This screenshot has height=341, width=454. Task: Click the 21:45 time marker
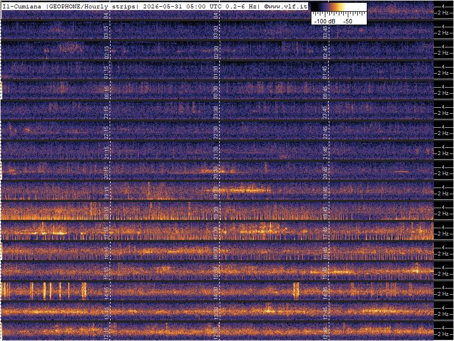pyautogui.click(x=325, y=153)
